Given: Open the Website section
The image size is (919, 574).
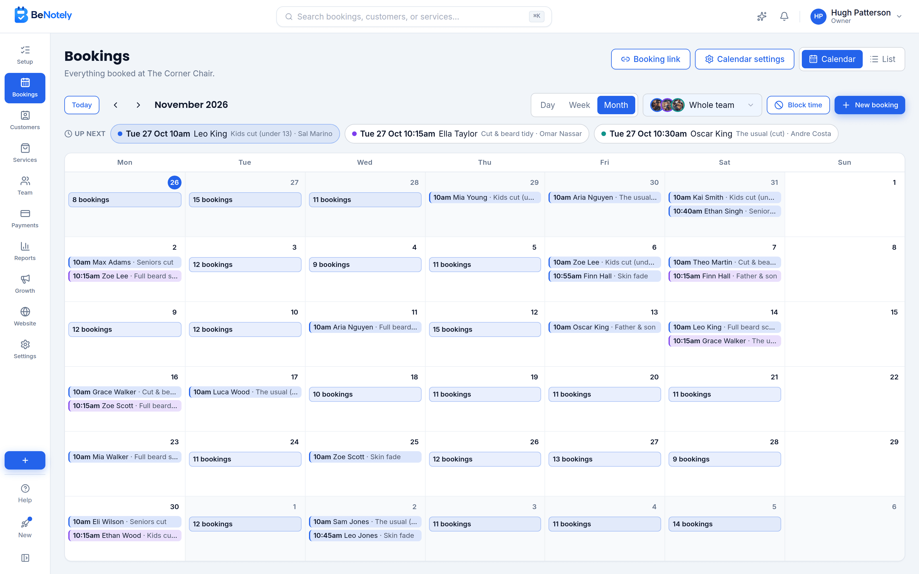Looking at the screenshot, I should 25,316.
